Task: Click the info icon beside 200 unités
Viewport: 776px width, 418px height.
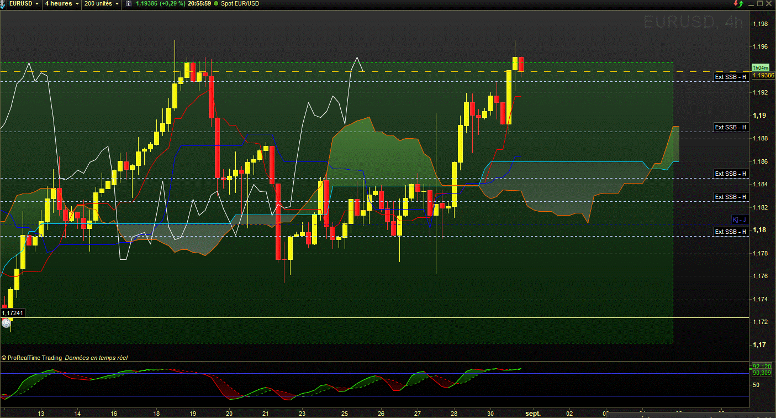Action: [129, 3]
